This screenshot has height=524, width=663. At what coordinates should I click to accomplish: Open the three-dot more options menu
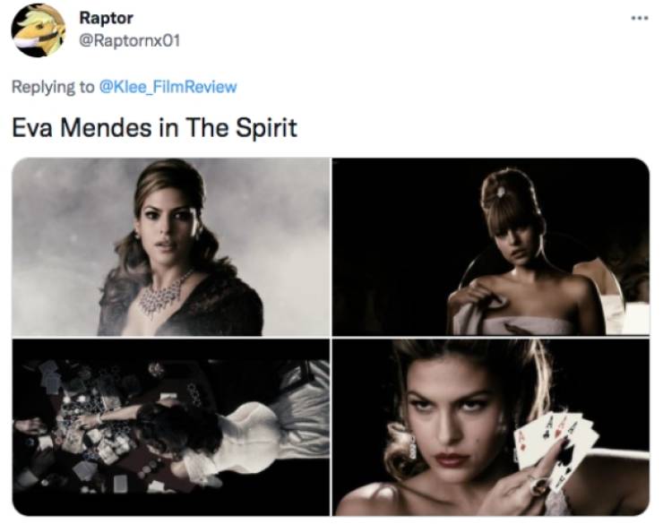[x=640, y=18]
